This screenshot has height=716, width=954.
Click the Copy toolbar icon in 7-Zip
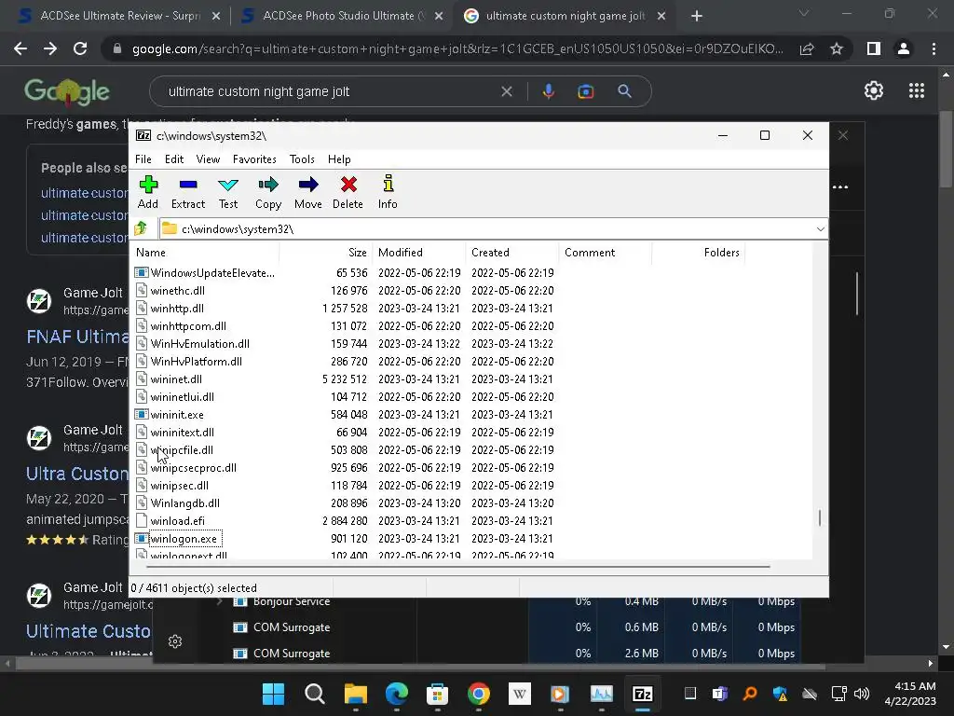click(x=268, y=192)
